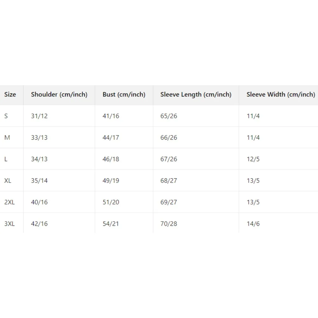Click the 2XL size row label

10,202
